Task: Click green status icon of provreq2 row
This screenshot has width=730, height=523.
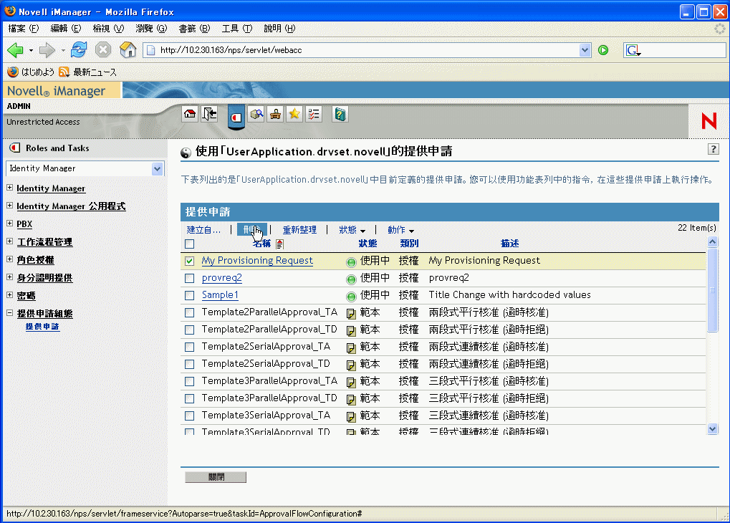Action: point(351,279)
